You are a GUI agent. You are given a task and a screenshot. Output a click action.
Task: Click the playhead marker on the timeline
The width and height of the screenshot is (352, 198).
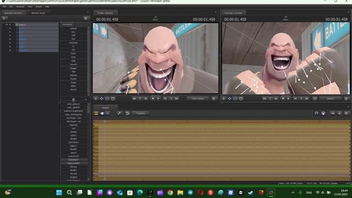[105, 122]
